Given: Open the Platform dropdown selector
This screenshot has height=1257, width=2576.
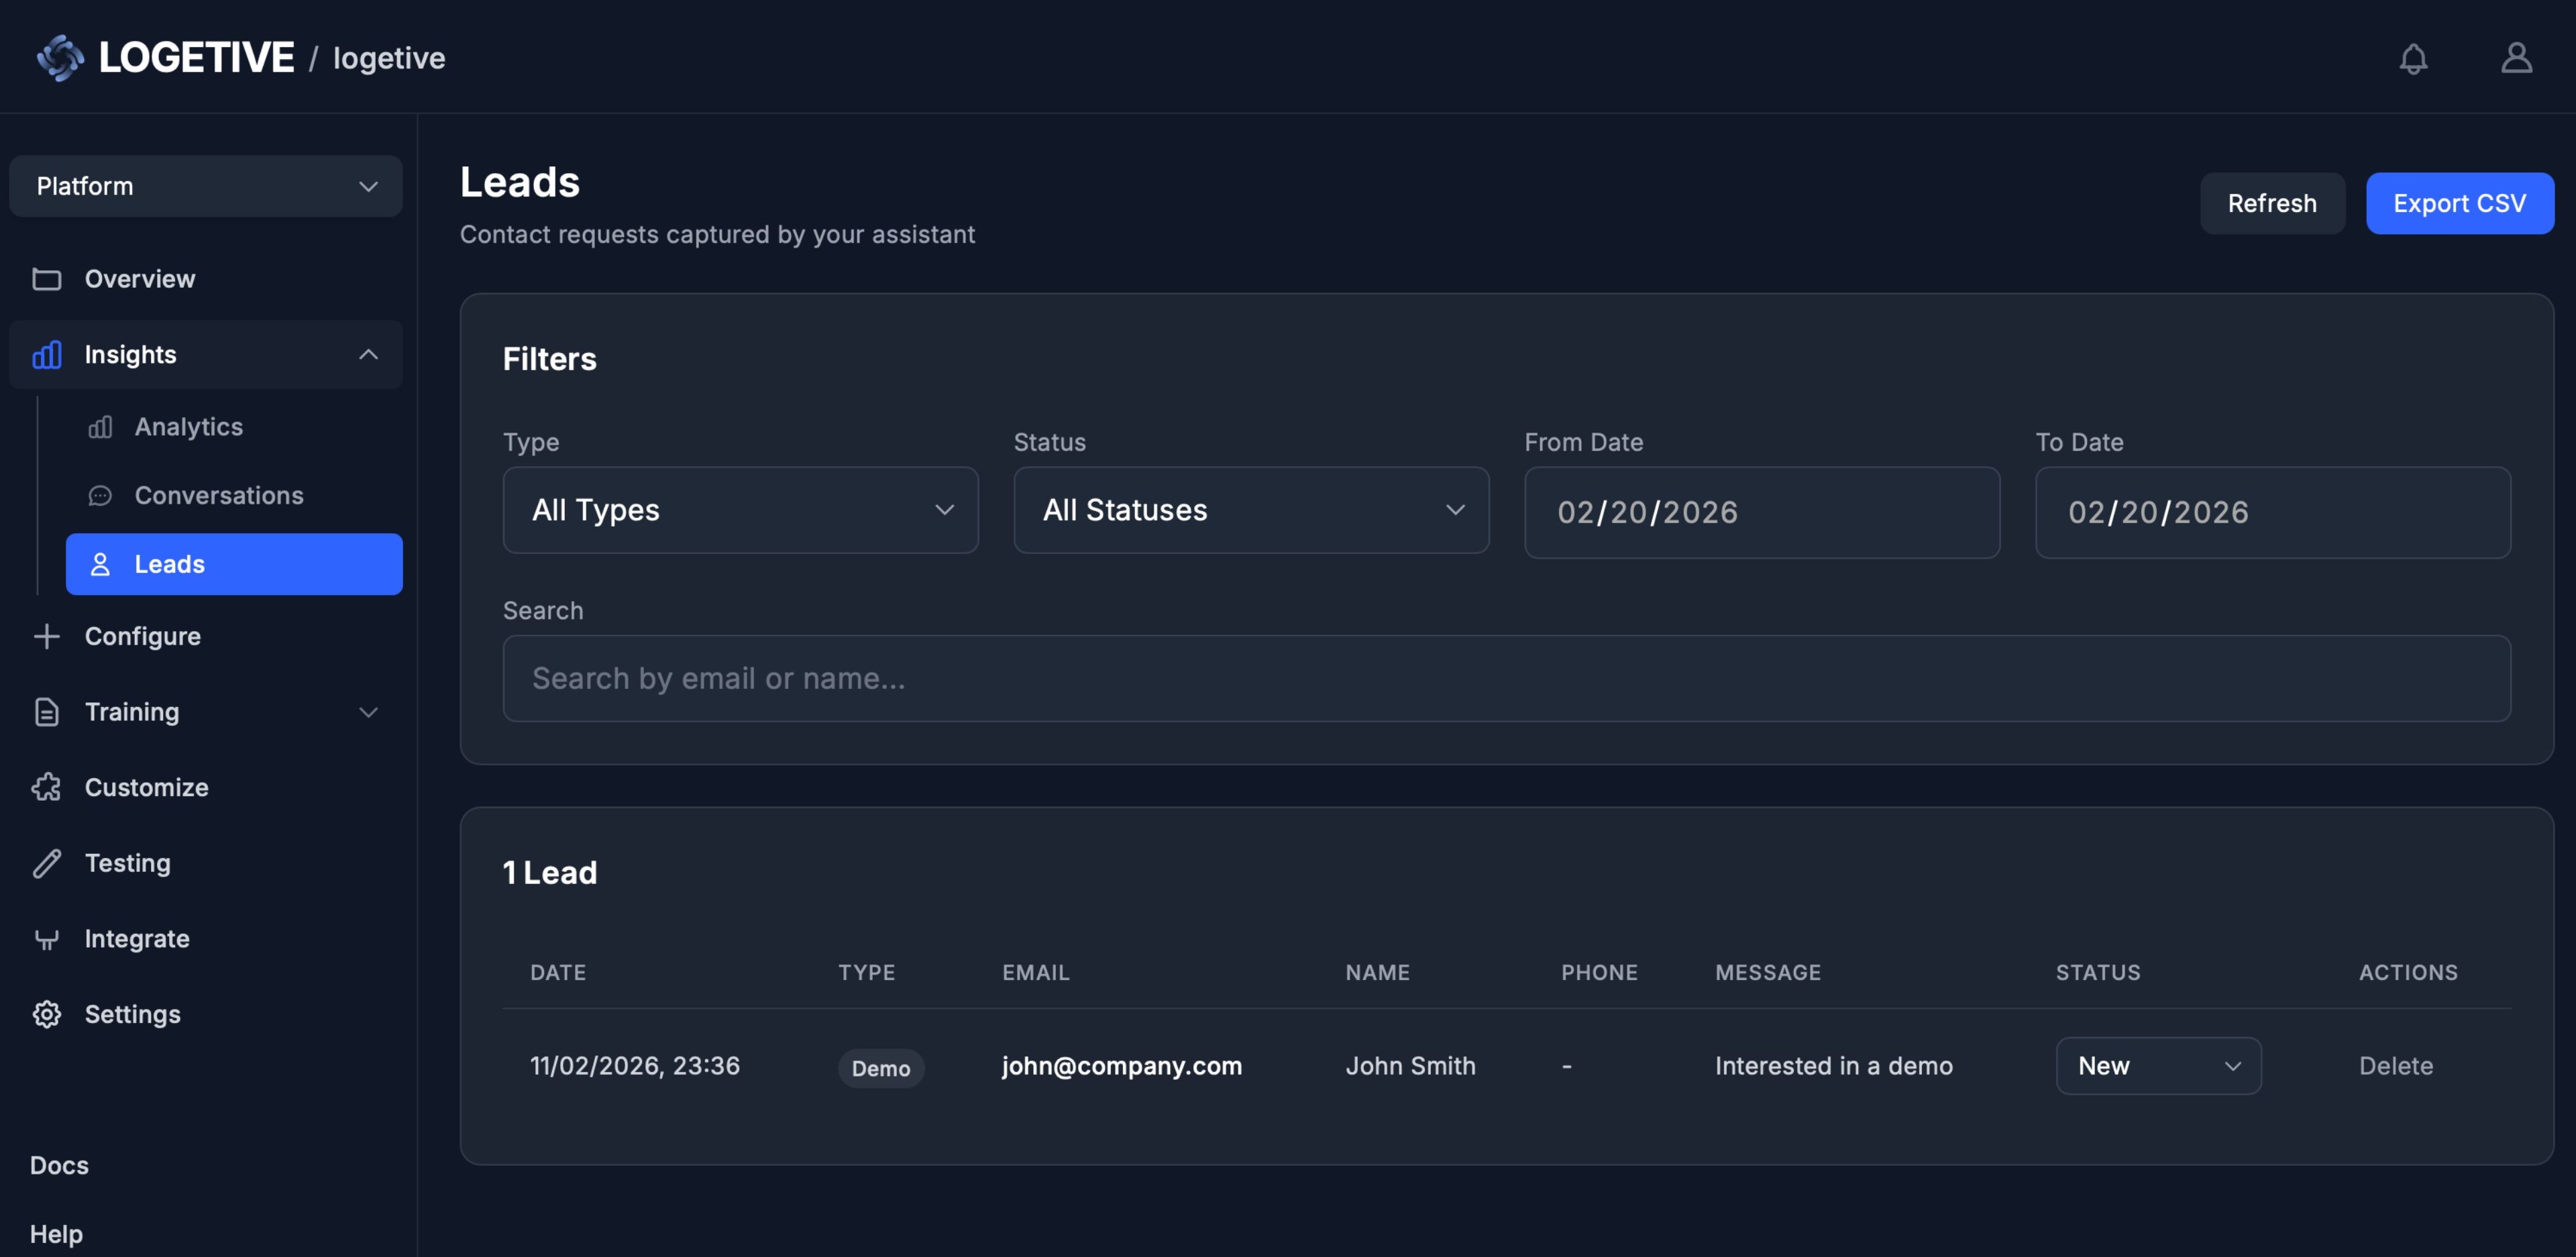Looking at the screenshot, I should tap(206, 186).
